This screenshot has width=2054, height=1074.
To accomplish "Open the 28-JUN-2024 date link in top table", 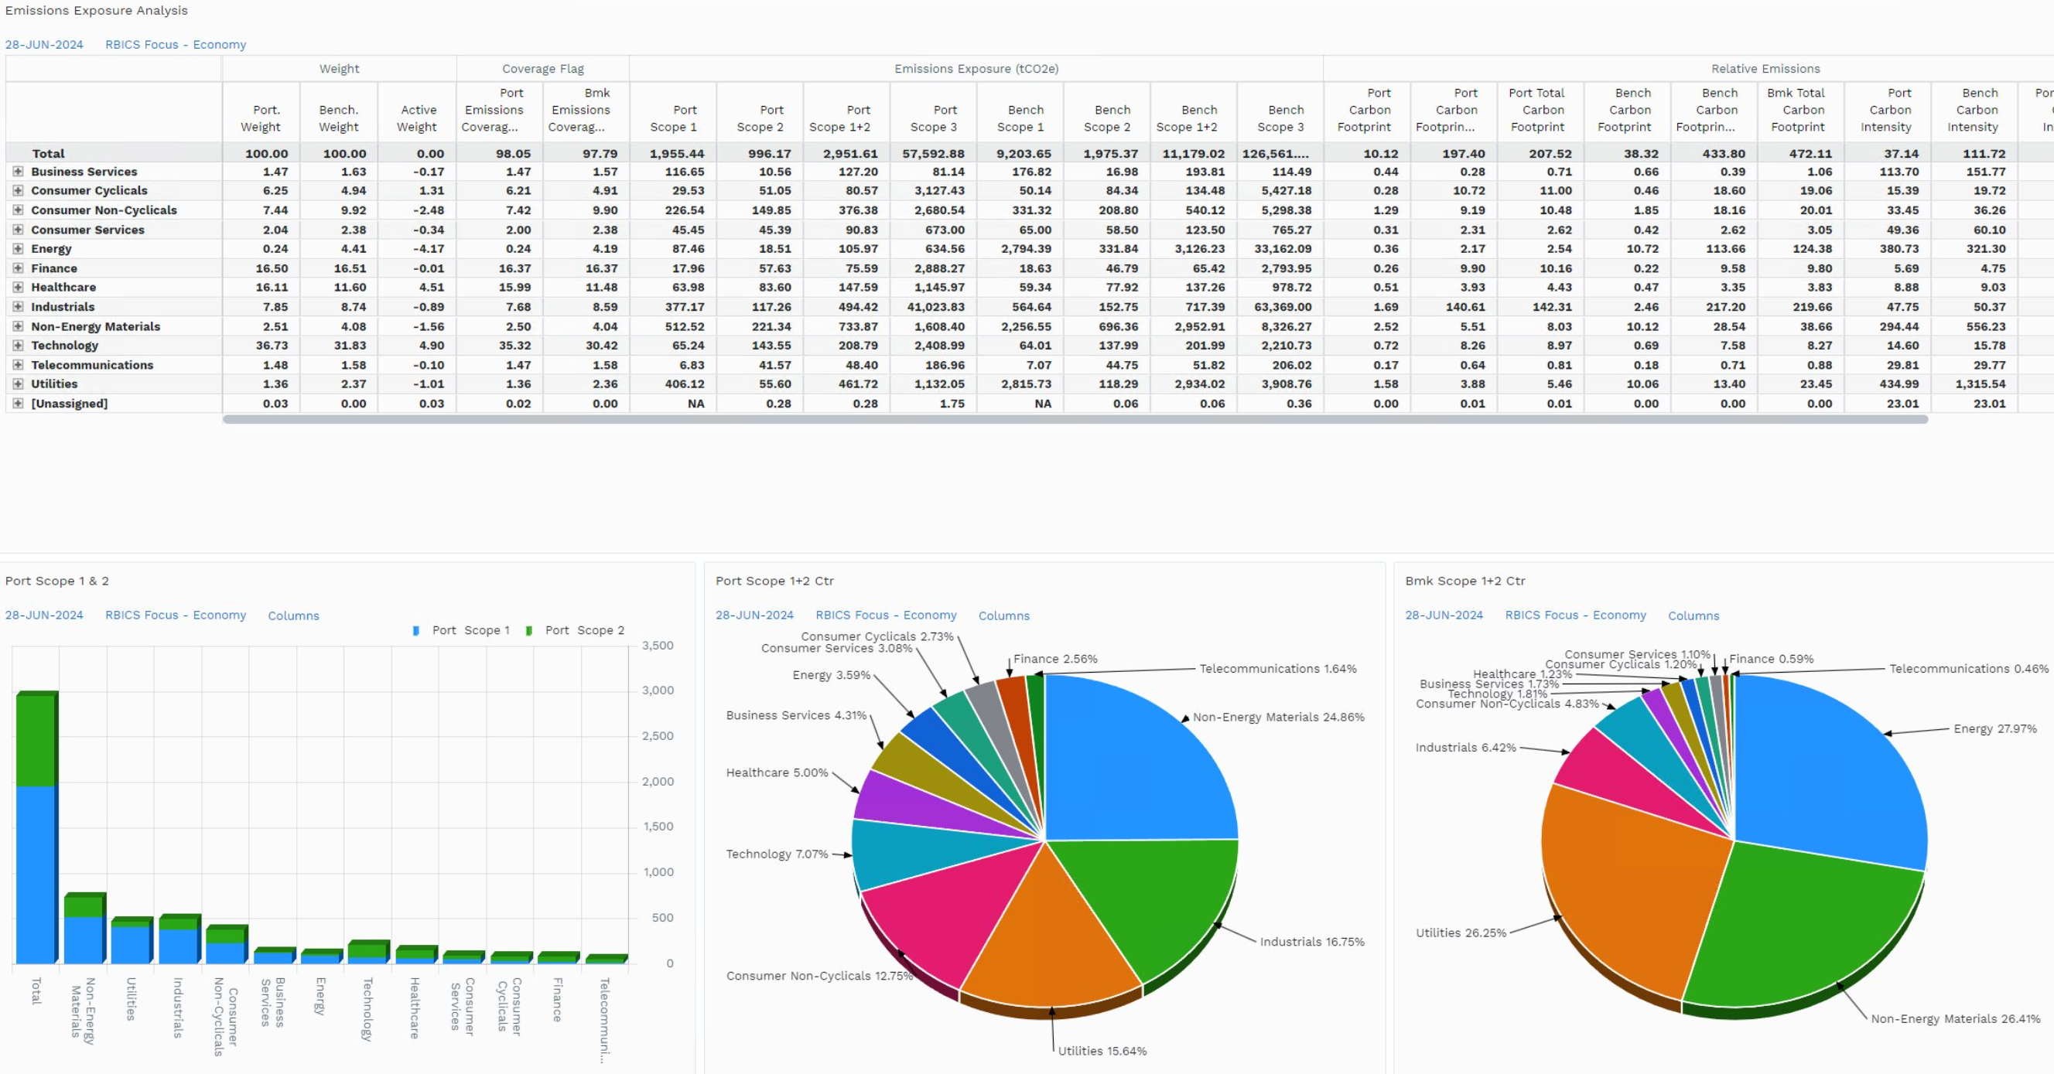I will pyautogui.click(x=44, y=45).
